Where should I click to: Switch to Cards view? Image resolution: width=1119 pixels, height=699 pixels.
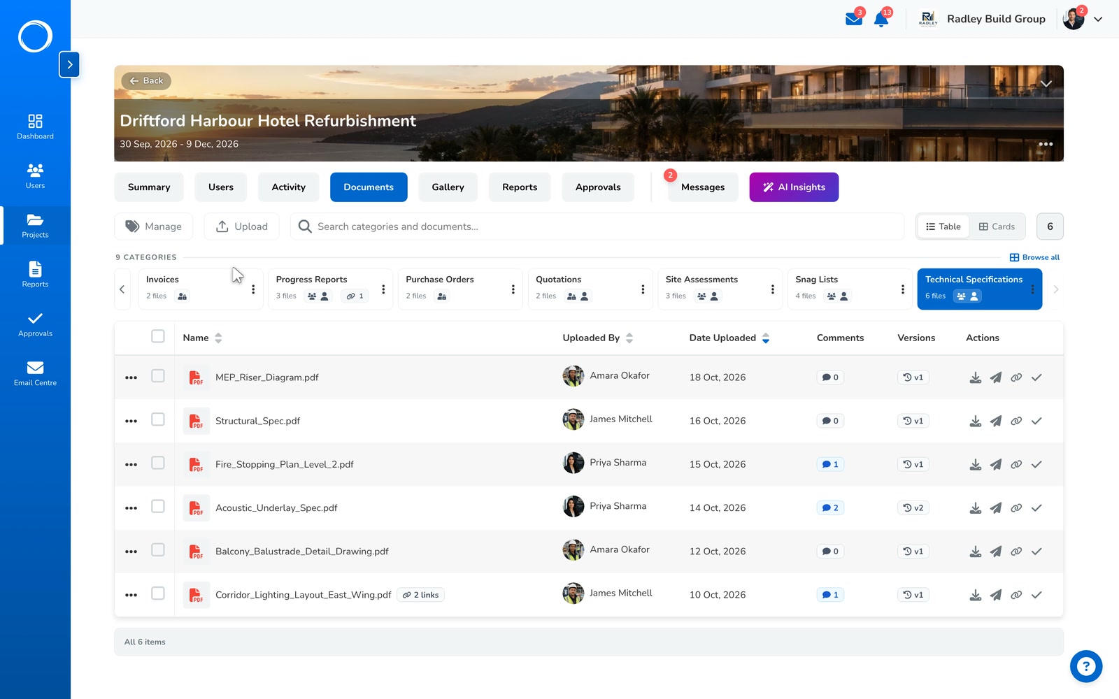click(997, 226)
